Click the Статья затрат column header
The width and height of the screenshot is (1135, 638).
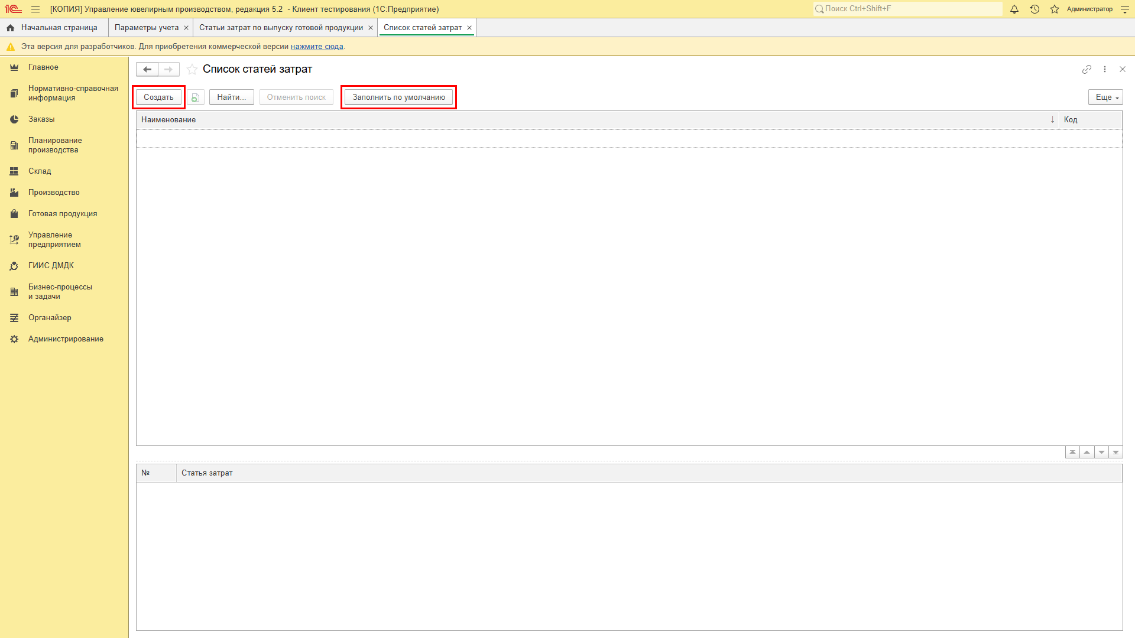[x=650, y=473]
